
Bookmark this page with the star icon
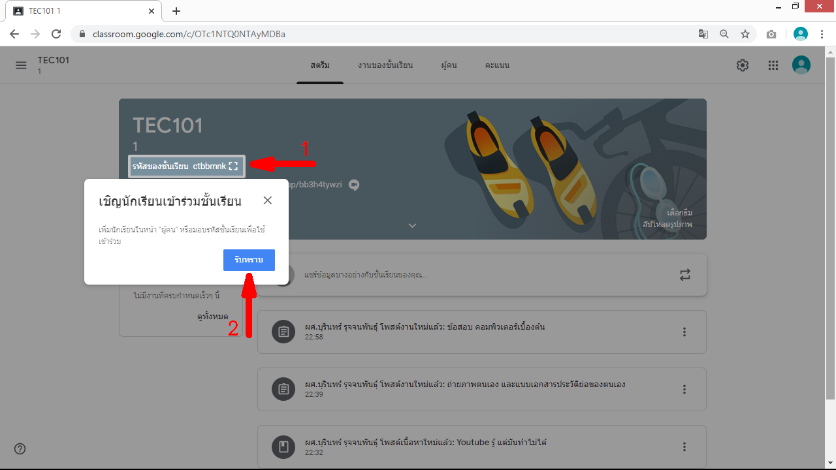tap(745, 34)
